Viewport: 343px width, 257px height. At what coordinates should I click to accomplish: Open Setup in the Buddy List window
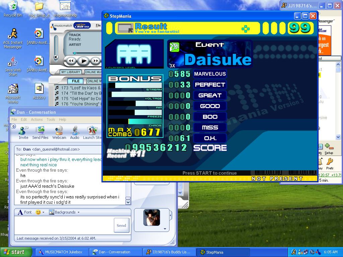click(x=329, y=149)
